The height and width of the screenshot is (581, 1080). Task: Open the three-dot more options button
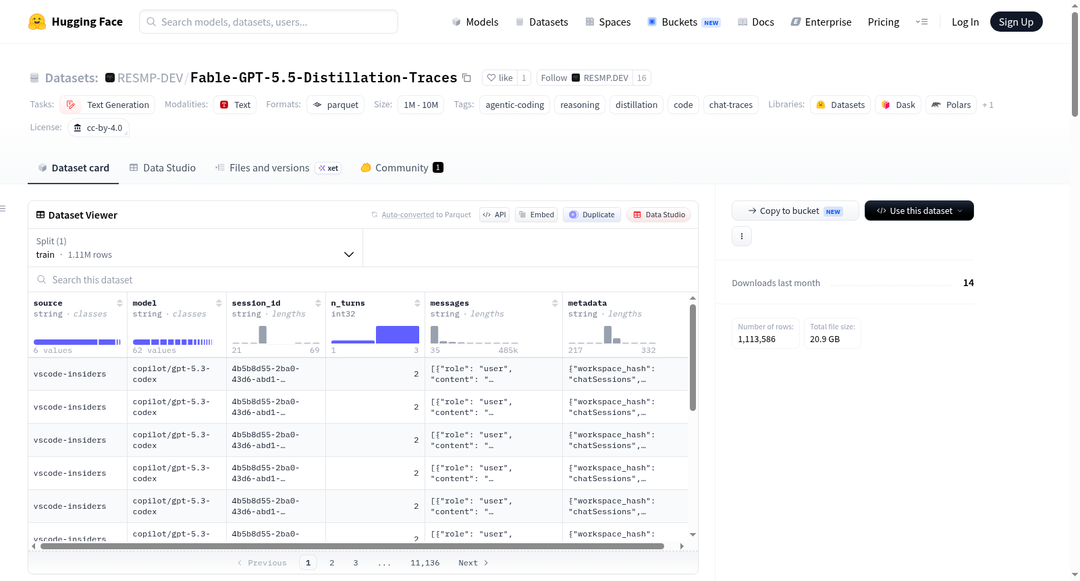pos(742,236)
